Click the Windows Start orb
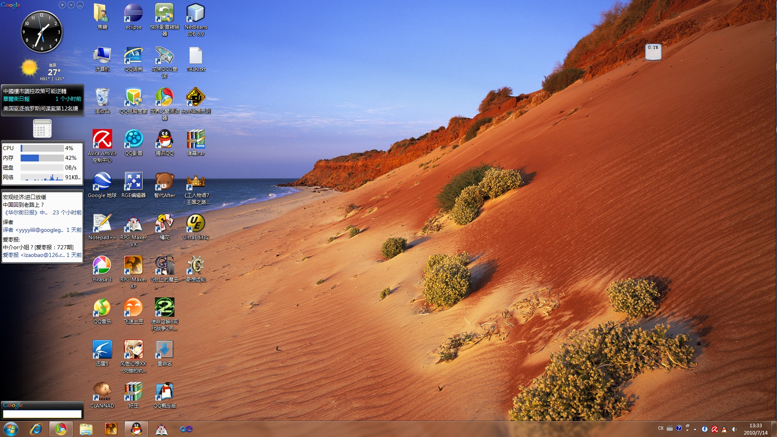 pyautogui.click(x=11, y=429)
